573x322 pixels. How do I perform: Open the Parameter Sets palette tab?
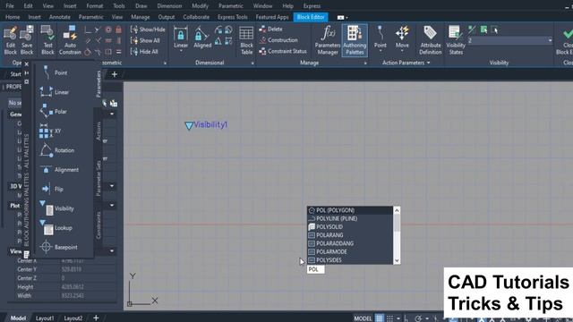98,179
